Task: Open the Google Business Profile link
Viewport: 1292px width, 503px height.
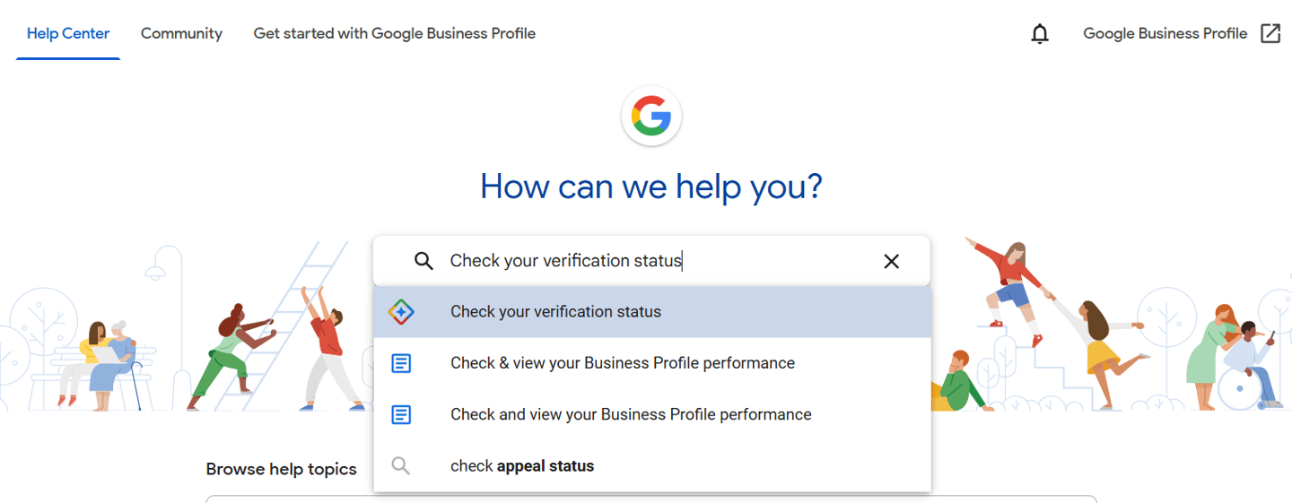Action: 1165,34
